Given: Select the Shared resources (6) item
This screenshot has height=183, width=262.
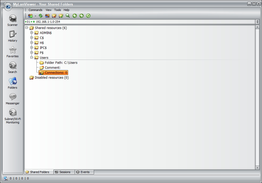Looking at the screenshot, I should point(51,28).
